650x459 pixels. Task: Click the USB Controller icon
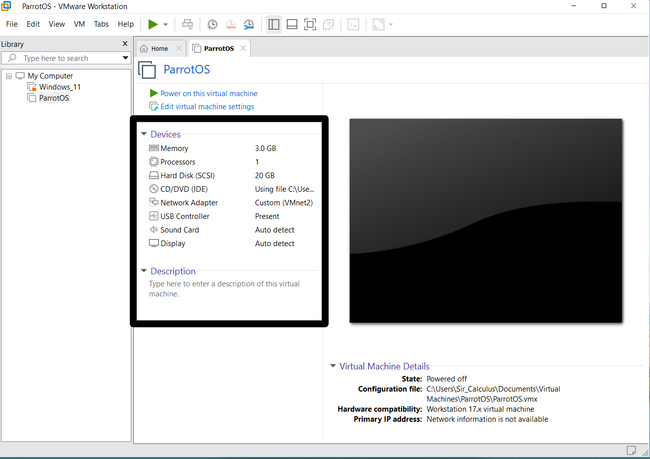coord(154,216)
